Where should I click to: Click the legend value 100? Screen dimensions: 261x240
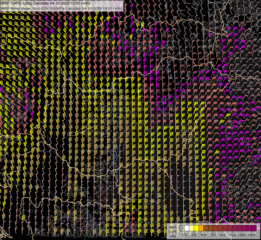(x=184, y=235)
